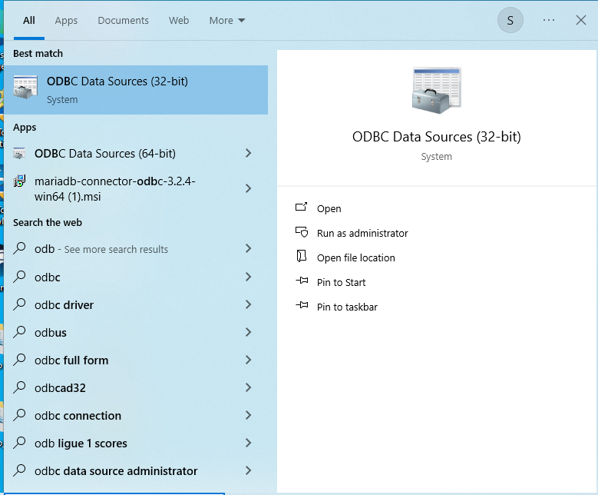Screen dimensions: 598x495
Task: Expand arrow beside 'odbc driver' suggestion
Action: (248, 305)
